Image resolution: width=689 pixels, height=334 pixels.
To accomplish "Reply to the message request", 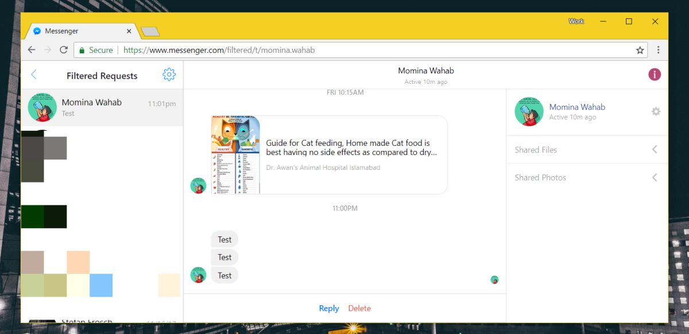I will [x=329, y=308].
